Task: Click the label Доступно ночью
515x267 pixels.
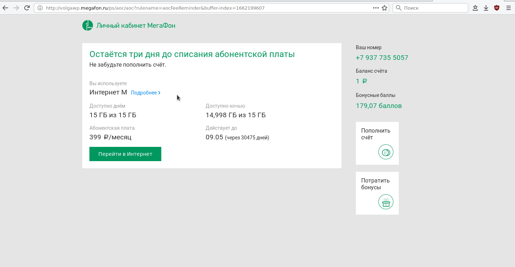Action: 225,106
